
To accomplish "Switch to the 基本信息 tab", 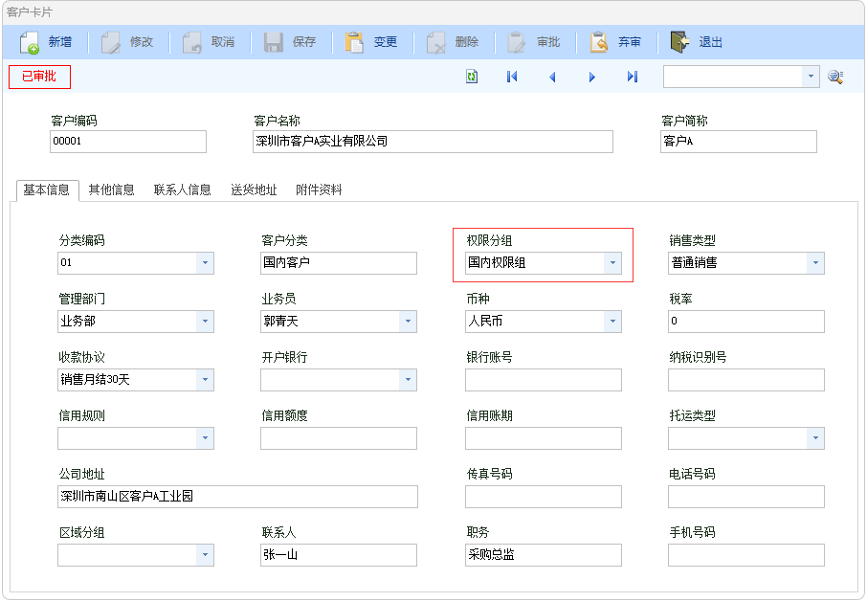I will tap(47, 190).
